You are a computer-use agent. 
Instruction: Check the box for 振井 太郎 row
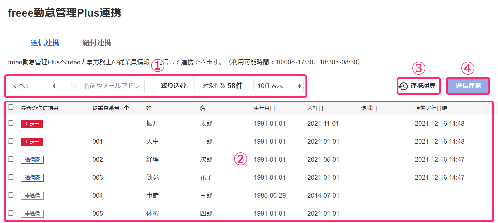click(11, 123)
